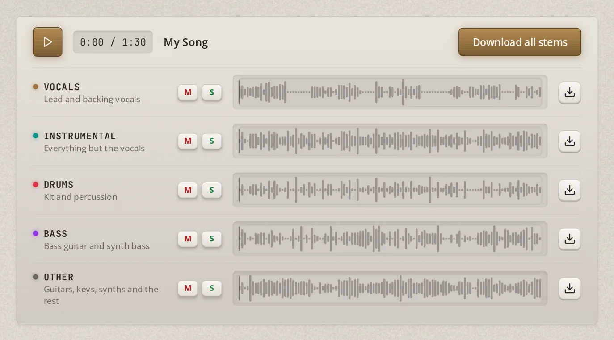Mute the Instrumental track
The image size is (614, 340).
click(x=188, y=141)
